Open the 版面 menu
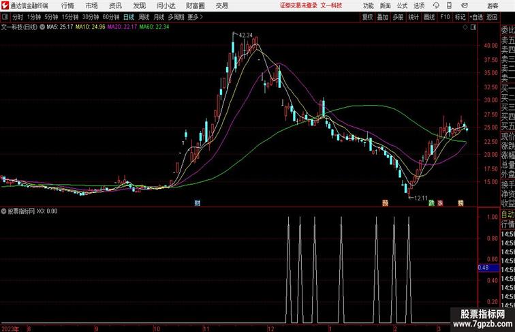 (386, 5)
